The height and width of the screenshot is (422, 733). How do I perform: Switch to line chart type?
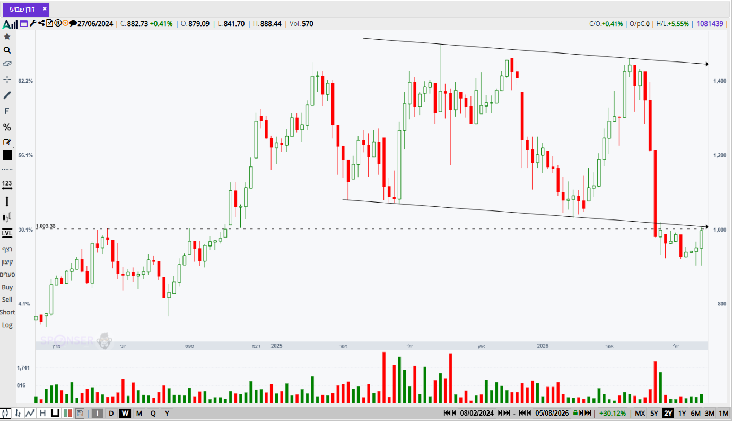click(30, 413)
